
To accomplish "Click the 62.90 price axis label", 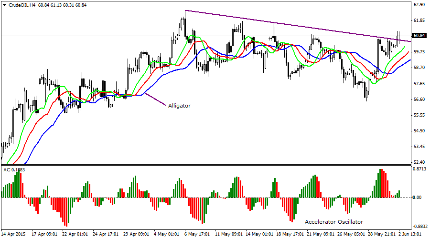I will point(419,5).
